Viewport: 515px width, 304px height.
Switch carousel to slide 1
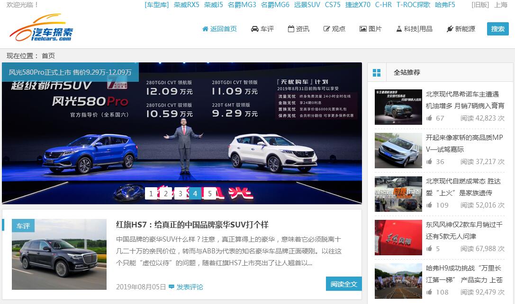click(x=151, y=193)
